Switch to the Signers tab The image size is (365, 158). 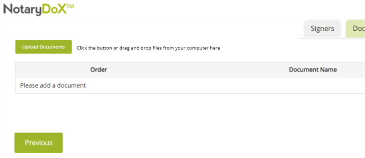(x=322, y=29)
